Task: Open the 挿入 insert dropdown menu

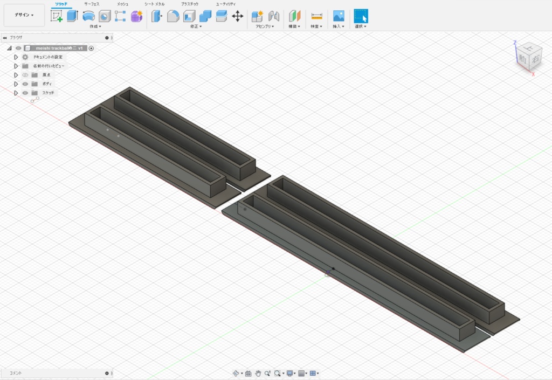Action: coord(339,26)
